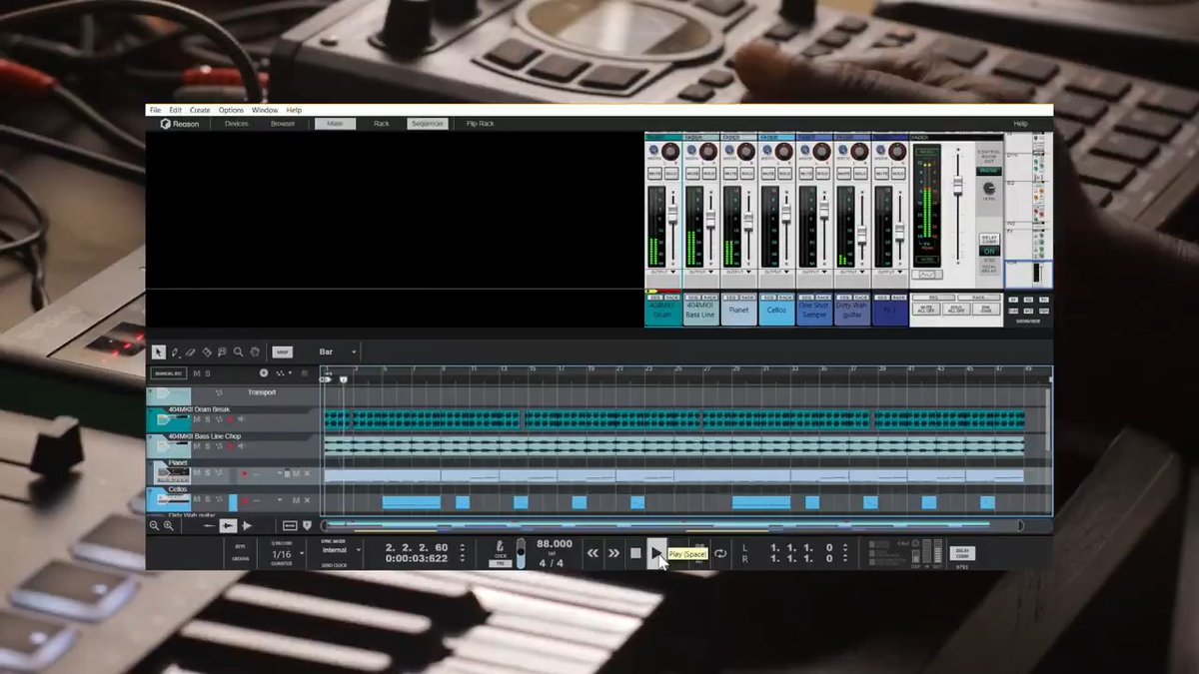Click Mute All Off in master section
This screenshot has width=1199, height=674.
[x=925, y=310]
